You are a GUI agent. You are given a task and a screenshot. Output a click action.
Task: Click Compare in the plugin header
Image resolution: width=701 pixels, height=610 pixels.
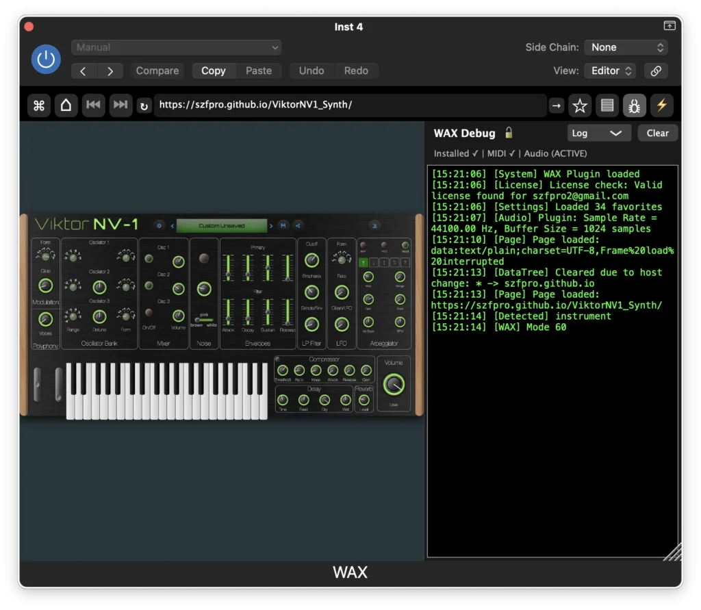tap(157, 71)
